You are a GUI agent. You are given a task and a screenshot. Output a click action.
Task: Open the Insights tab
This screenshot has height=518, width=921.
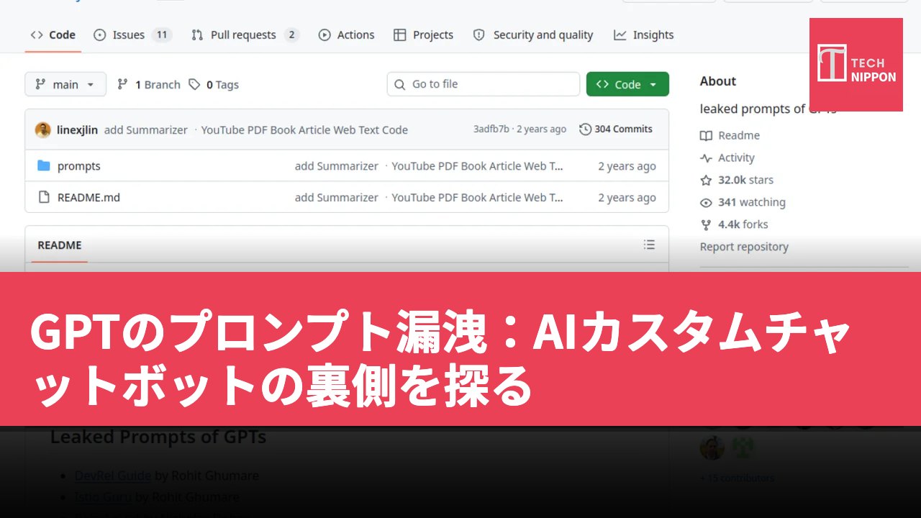click(644, 35)
